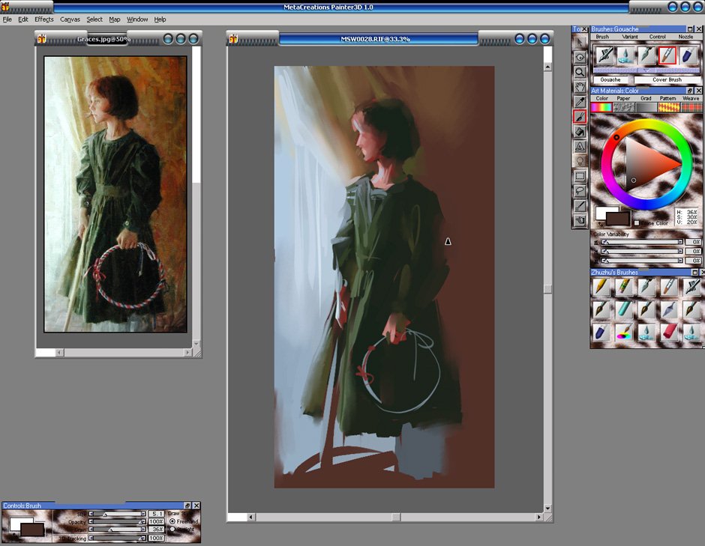Open the Canvas menu
This screenshot has height=546, width=705.
(70, 19)
